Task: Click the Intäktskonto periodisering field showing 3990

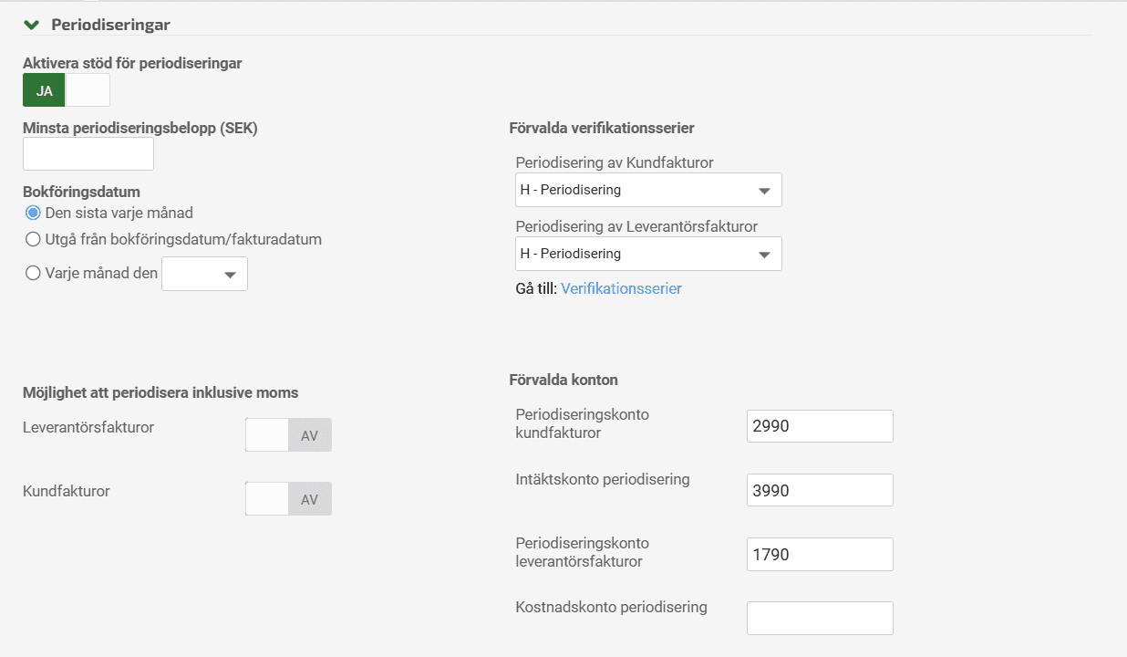Action: (x=820, y=490)
